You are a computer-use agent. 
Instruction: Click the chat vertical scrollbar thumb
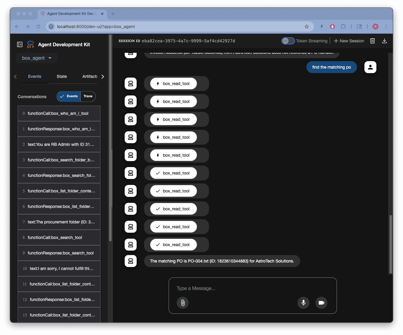390,244
